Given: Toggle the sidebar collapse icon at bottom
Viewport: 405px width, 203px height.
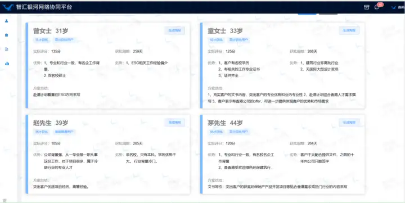Looking at the screenshot, I should pos(4,200).
